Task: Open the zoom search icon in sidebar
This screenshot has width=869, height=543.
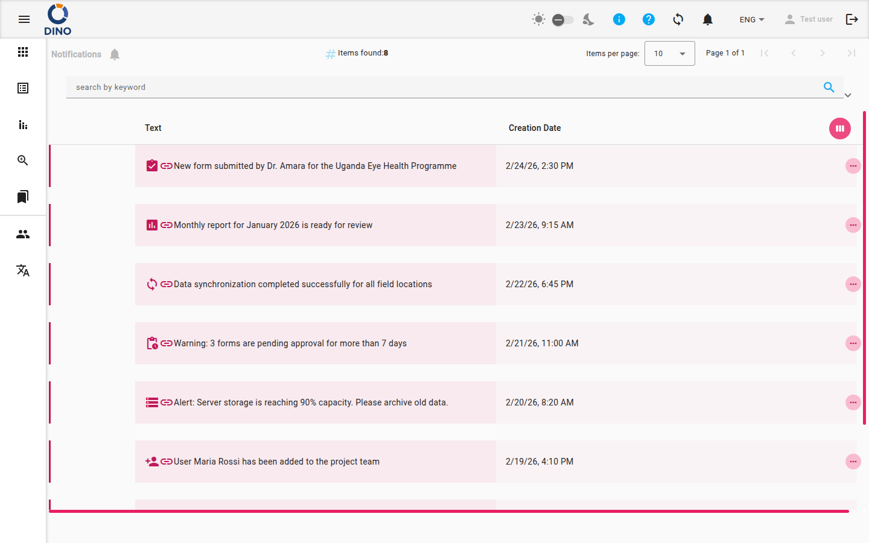Action: click(x=23, y=160)
